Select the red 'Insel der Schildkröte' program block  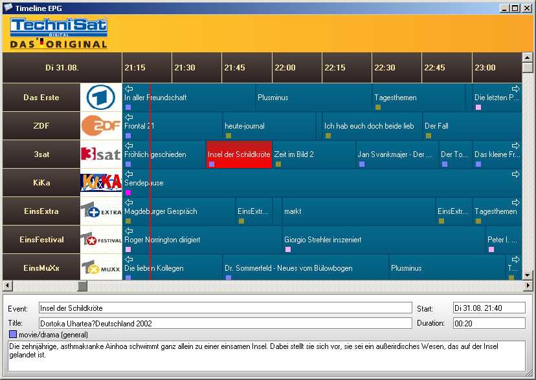point(239,154)
